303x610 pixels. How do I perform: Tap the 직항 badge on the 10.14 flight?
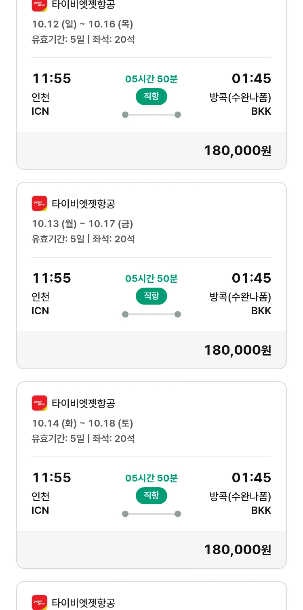coord(151,496)
